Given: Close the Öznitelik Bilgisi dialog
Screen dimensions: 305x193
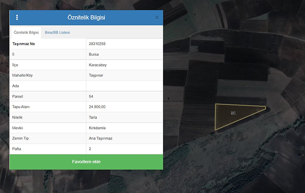Looking at the screenshot, I should point(157,18).
